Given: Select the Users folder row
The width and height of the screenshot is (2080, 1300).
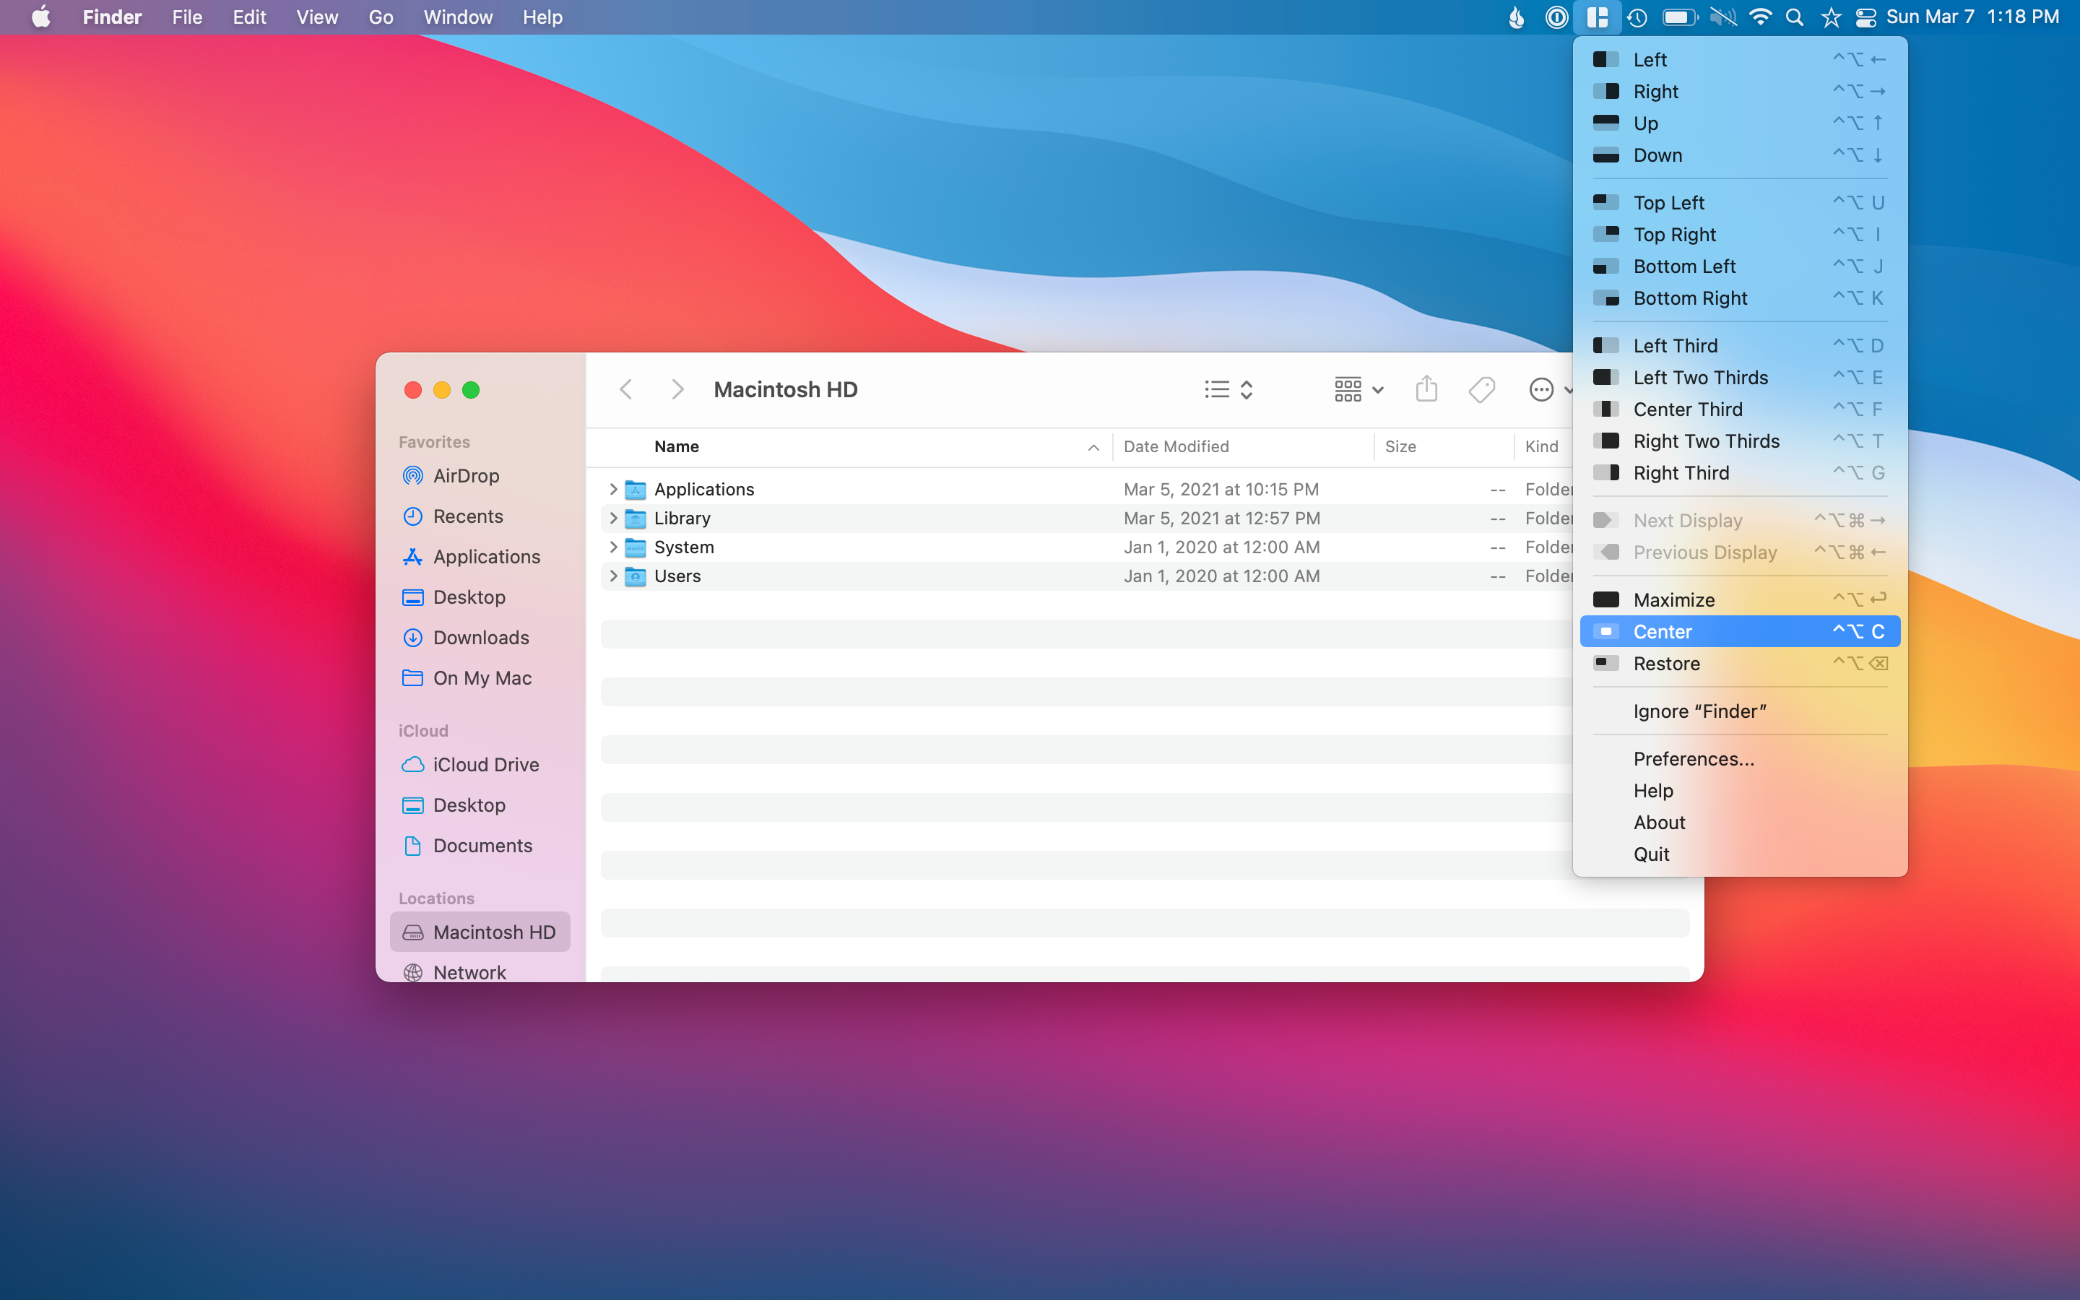Looking at the screenshot, I should tap(1085, 576).
